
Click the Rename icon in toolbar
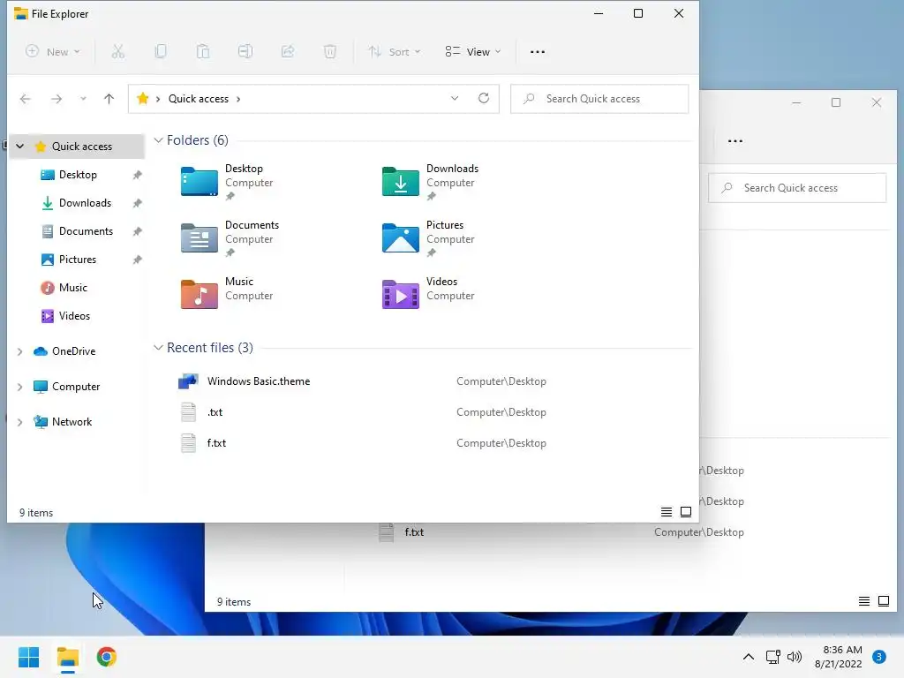[x=245, y=52]
